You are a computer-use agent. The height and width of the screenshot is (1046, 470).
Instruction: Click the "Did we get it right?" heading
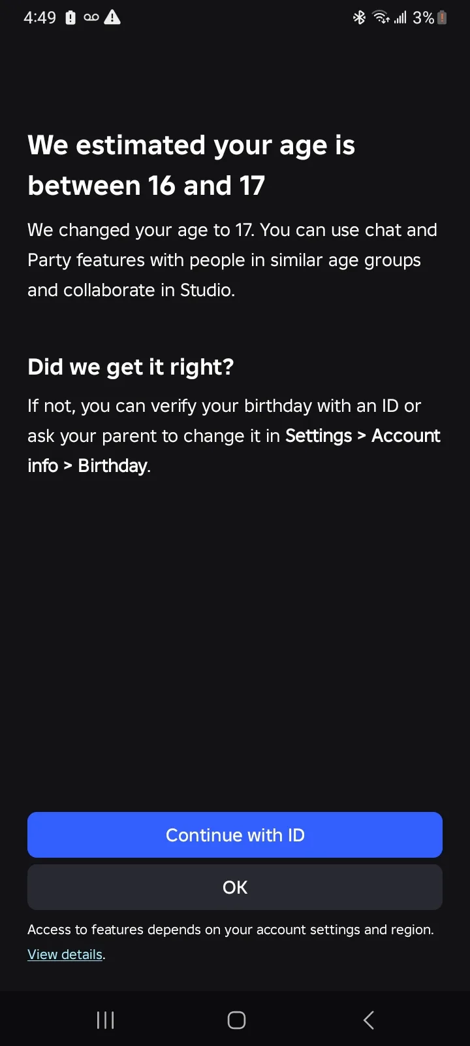point(131,367)
